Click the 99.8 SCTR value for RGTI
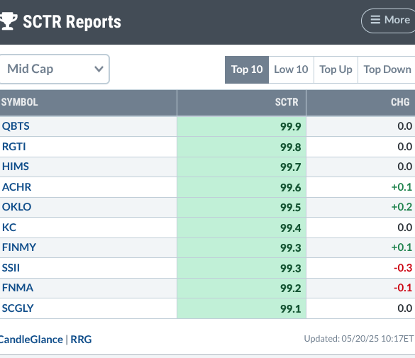 click(x=291, y=147)
